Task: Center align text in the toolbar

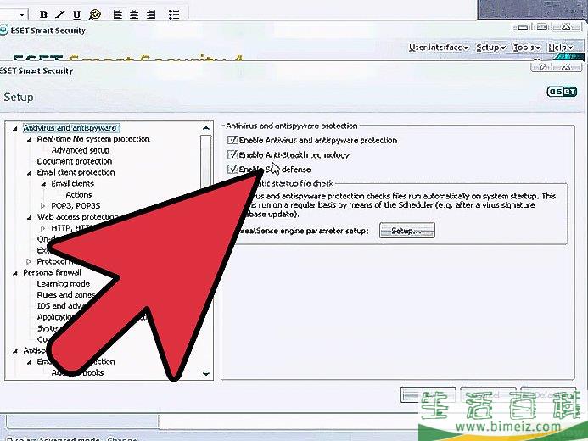Action: [134, 14]
